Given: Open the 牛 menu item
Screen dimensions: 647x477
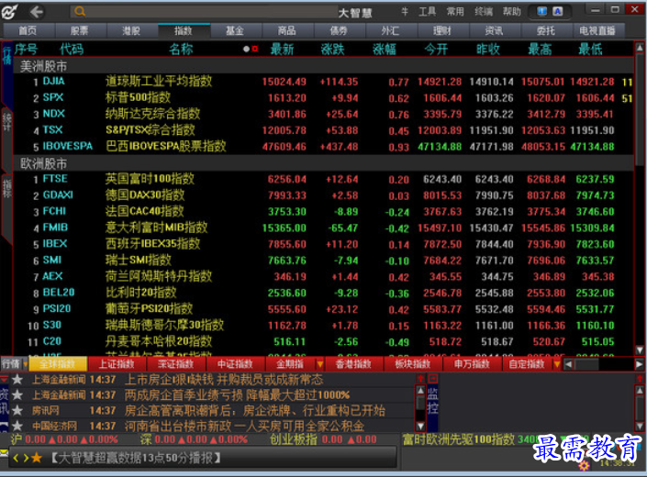Looking at the screenshot, I should (405, 12).
